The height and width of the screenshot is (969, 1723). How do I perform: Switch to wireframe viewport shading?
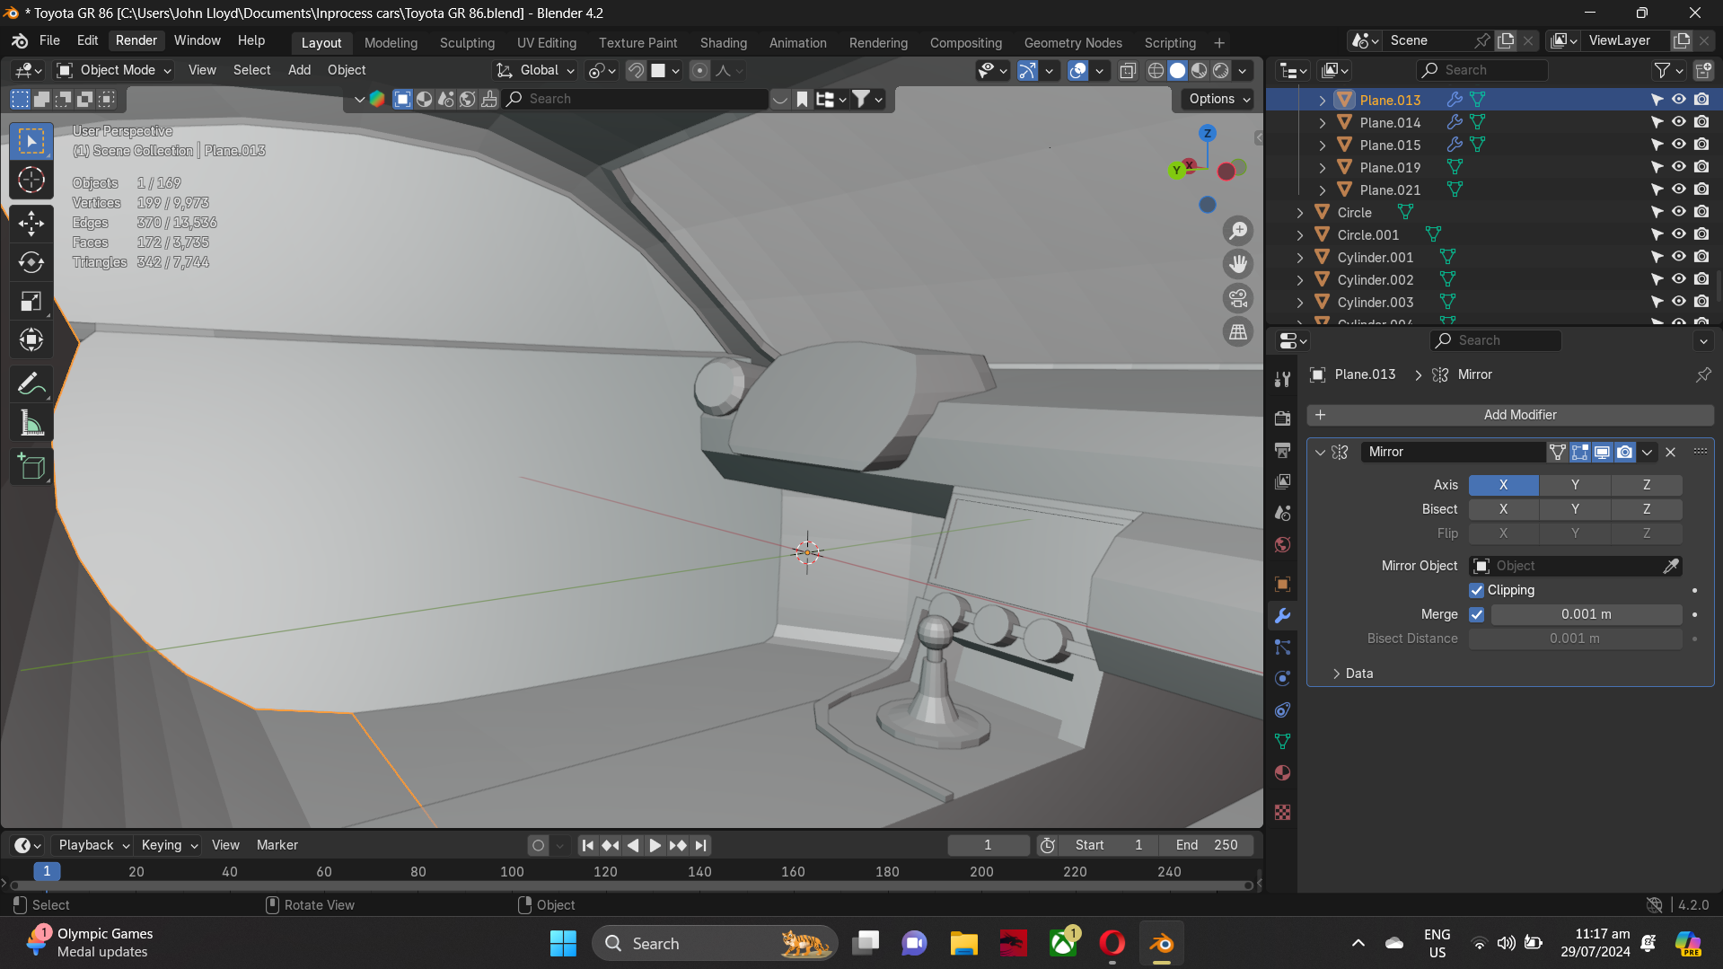[x=1156, y=71]
